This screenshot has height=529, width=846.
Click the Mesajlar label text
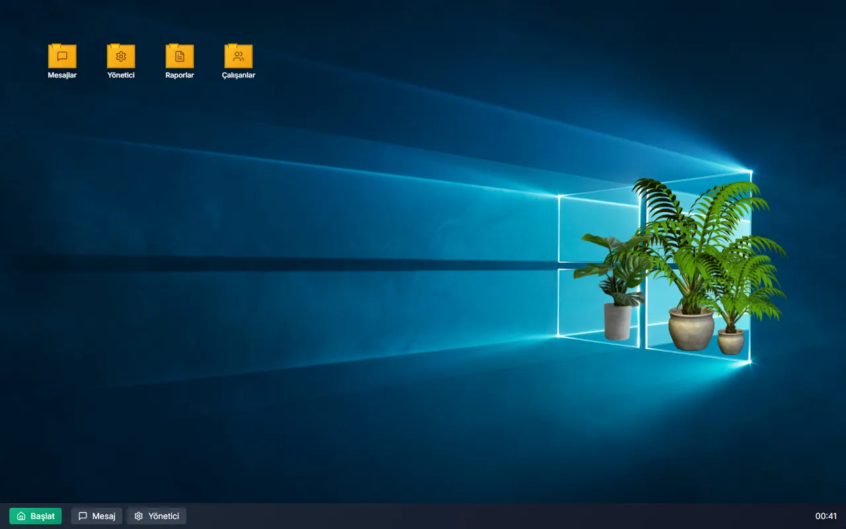(62, 75)
